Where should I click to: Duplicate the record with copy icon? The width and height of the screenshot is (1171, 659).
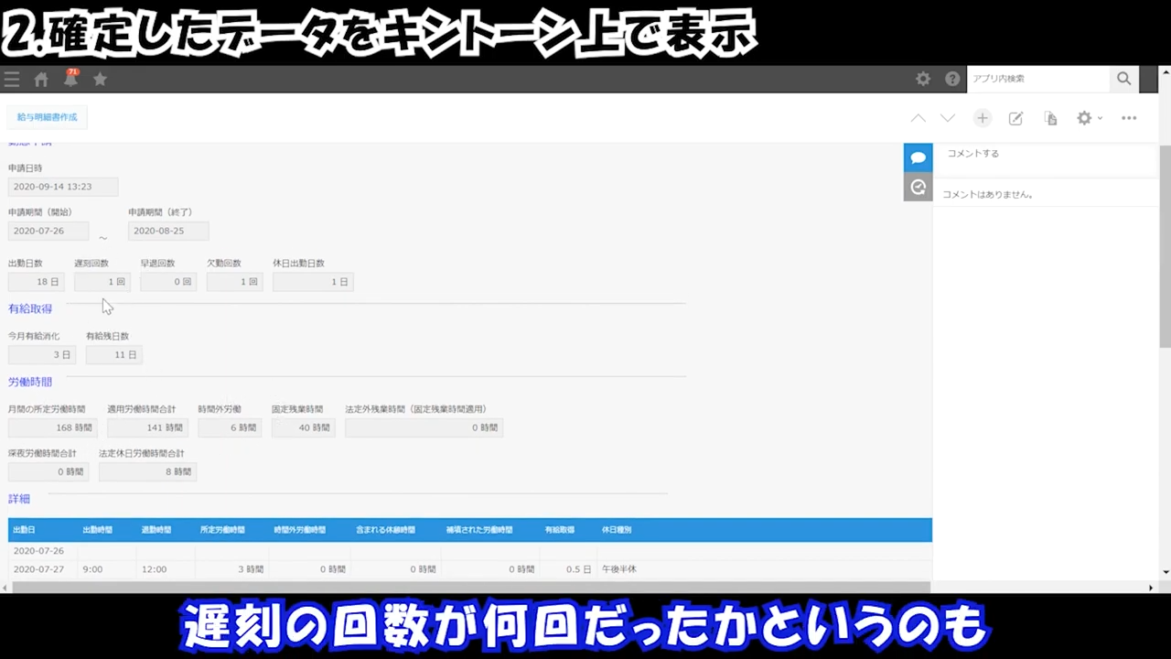[x=1050, y=118]
